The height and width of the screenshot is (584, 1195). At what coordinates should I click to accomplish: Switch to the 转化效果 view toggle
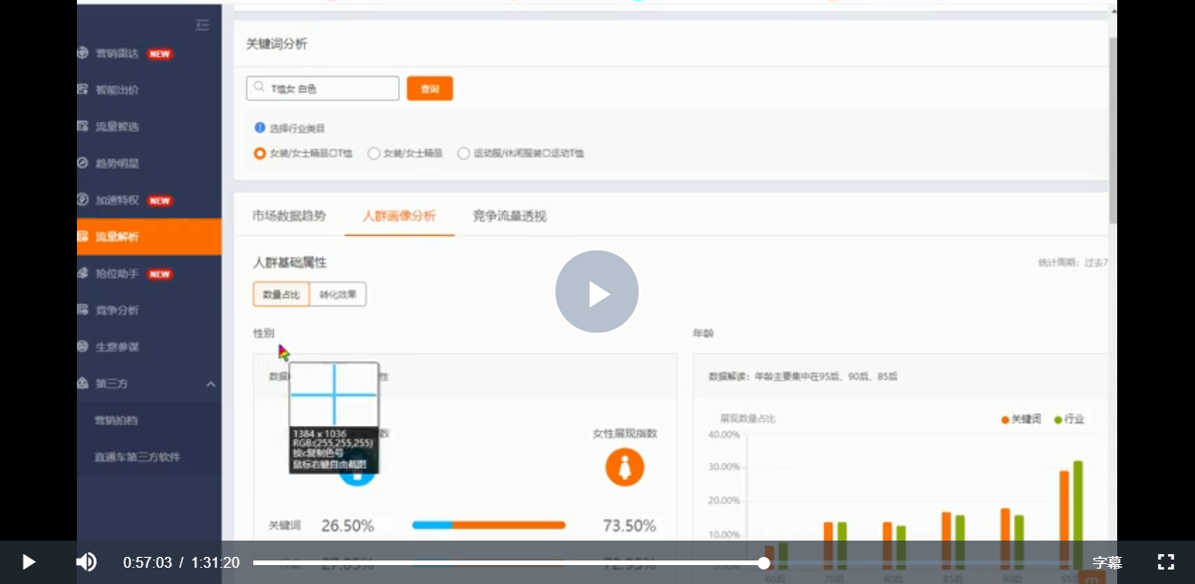[x=338, y=294]
